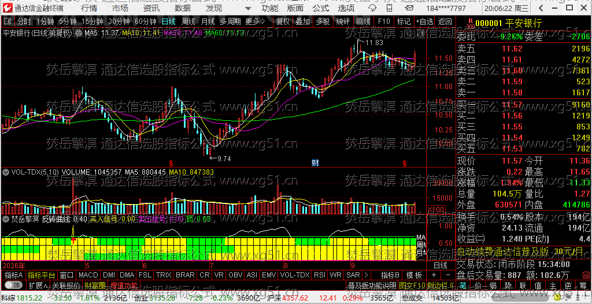Viewport: 592px width, 304px height.
Task: Open 普及版功能说明 link
Action: click(372, 284)
